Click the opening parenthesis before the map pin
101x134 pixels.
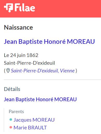5,71
